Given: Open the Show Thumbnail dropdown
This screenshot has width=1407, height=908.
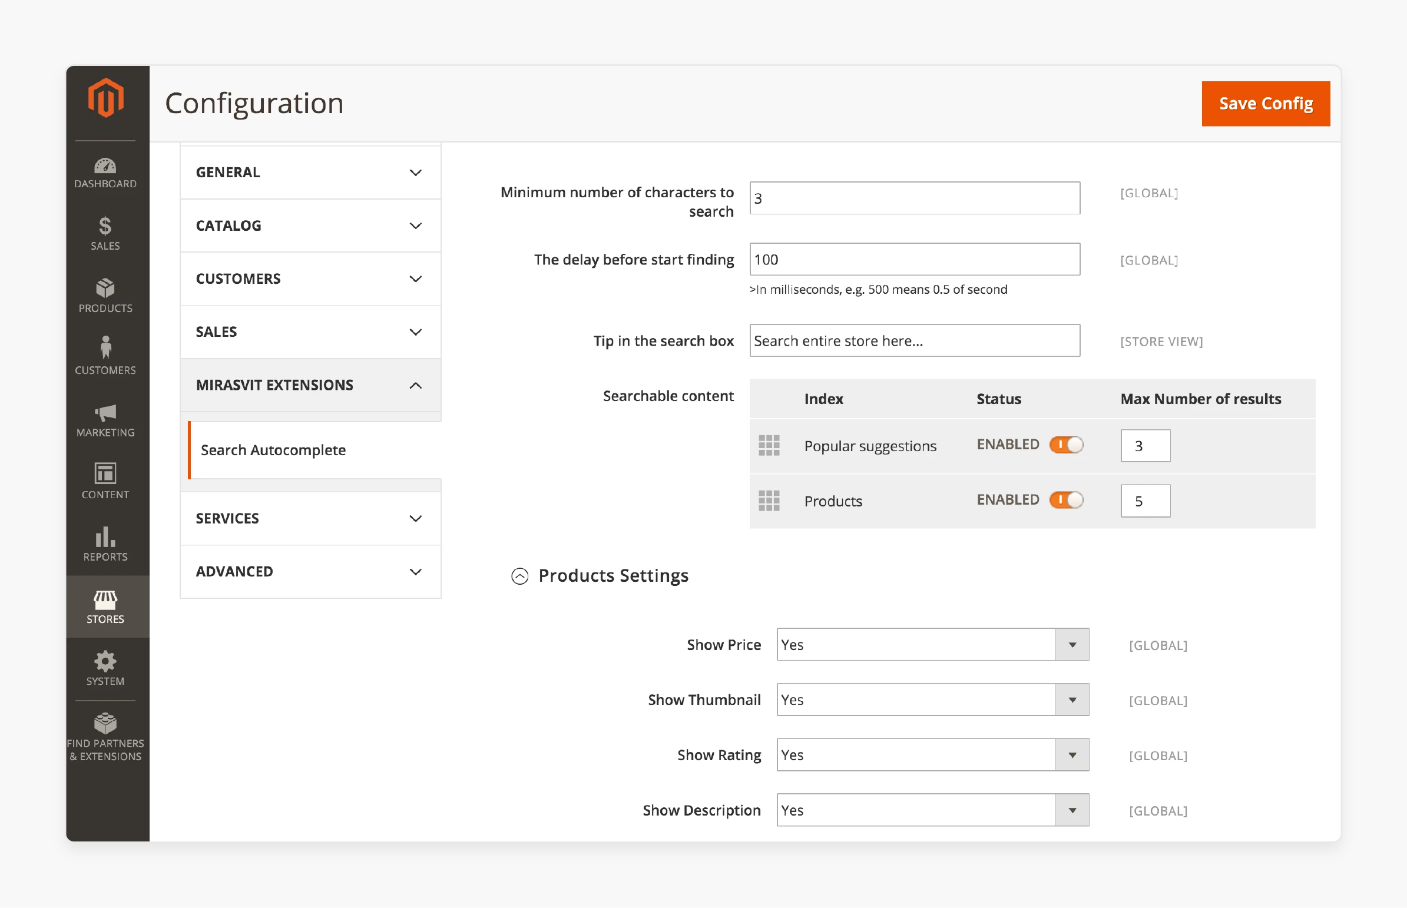Looking at the screenshot, I should [933, 700].
